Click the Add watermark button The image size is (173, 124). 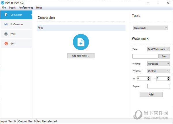151,94
